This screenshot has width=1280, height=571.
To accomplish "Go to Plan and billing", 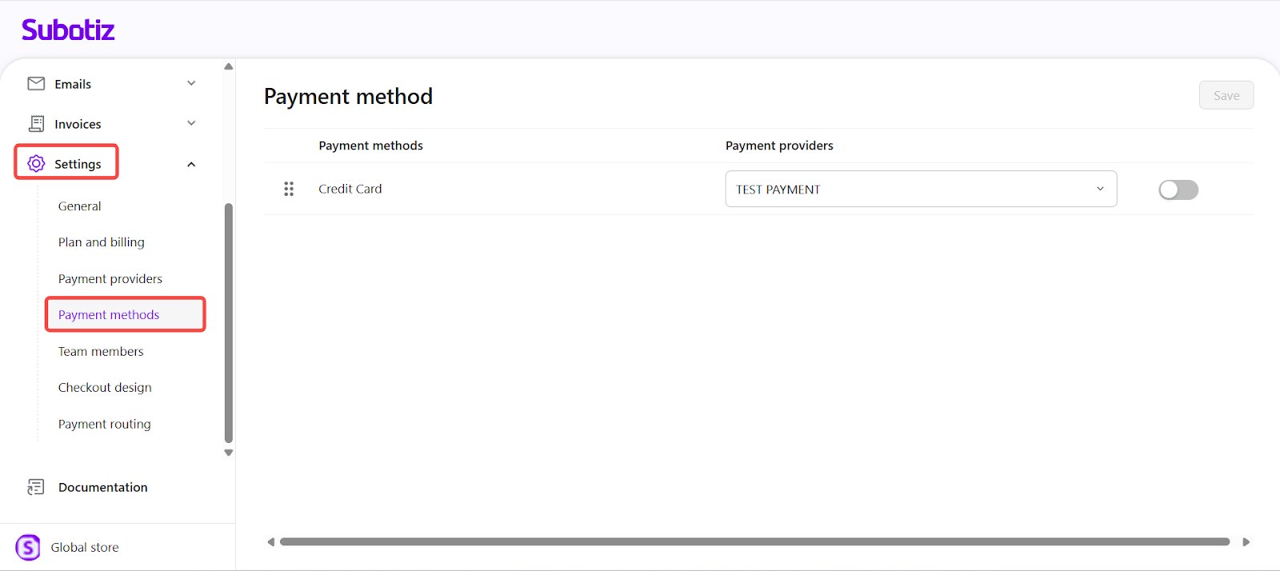I will pos(102,242).
